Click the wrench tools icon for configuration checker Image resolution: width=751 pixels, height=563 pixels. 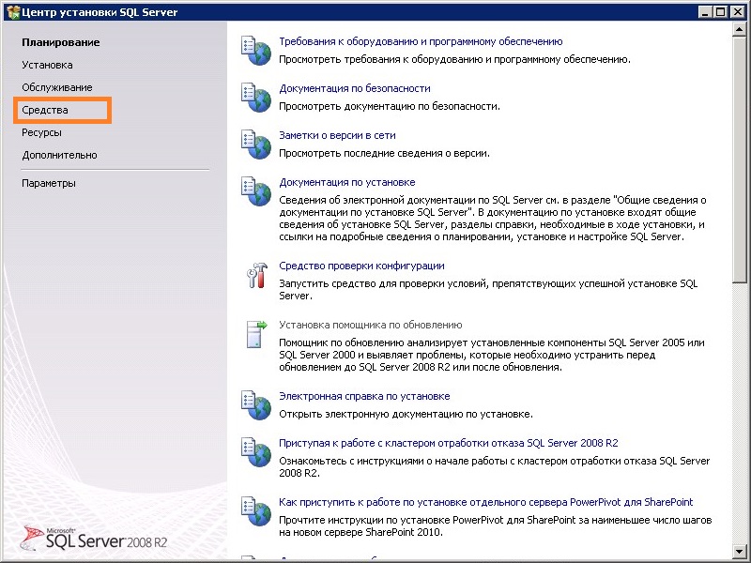click(255, 274)
